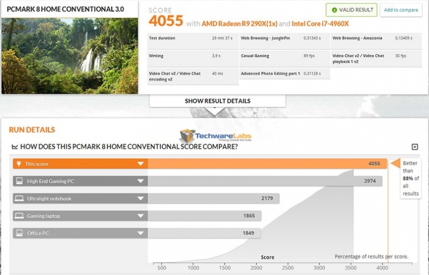Image resolution: width=429 pixels, height=275 pixels.
Task: Expand the This score dropdown arrow
Action: (141, 163)
